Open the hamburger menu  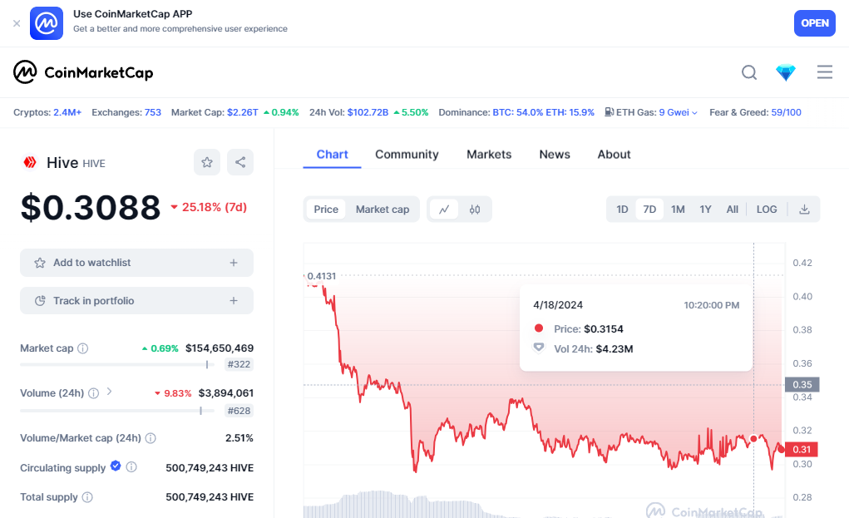click(x=825, y=72)
